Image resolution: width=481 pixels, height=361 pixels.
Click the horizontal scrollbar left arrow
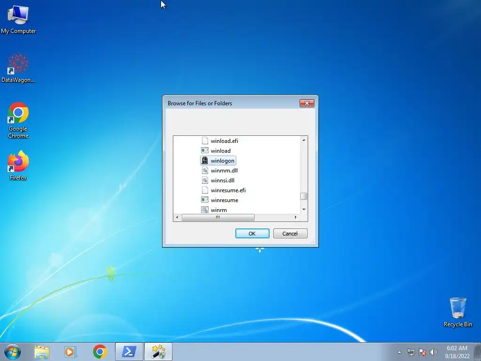coord(177,217)
